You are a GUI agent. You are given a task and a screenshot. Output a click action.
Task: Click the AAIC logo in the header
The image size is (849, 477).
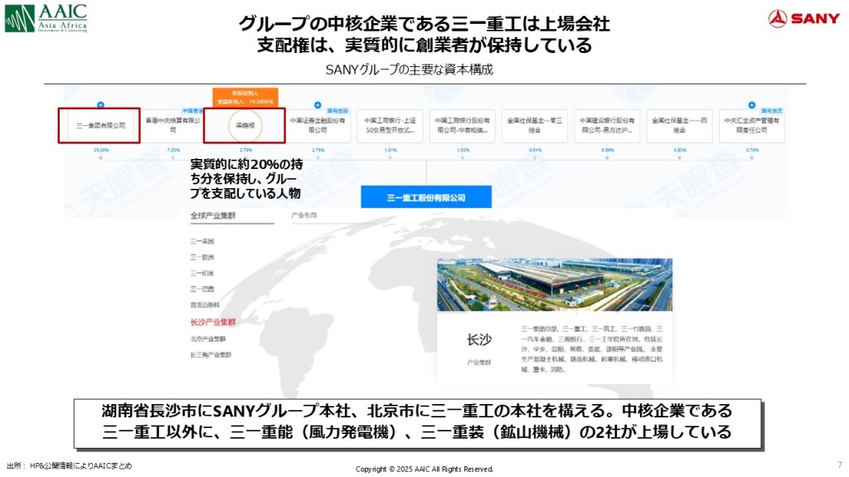46,18
